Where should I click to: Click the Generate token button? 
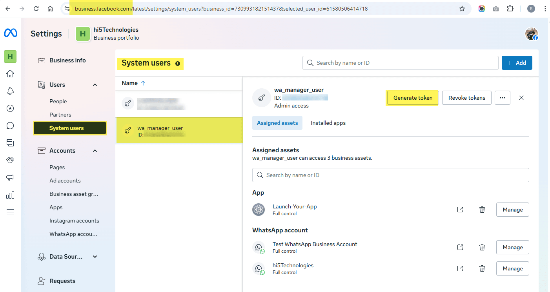click(412, 97)
